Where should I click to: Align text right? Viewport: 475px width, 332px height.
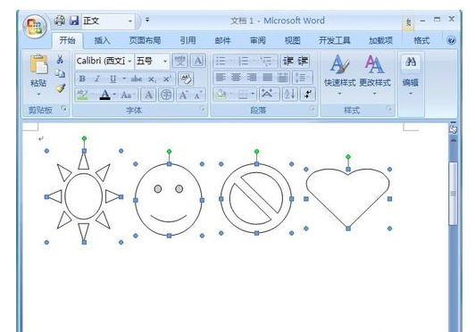(252, 78)
